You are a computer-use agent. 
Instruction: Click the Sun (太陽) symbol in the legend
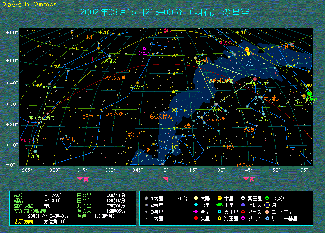[195, 198]
